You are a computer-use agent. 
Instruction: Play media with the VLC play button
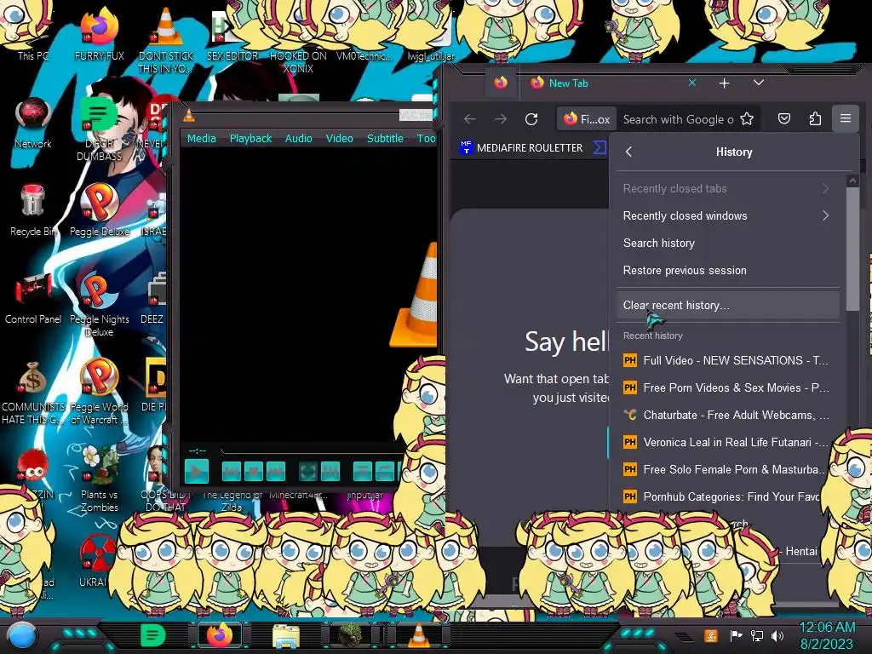(197, 472)
